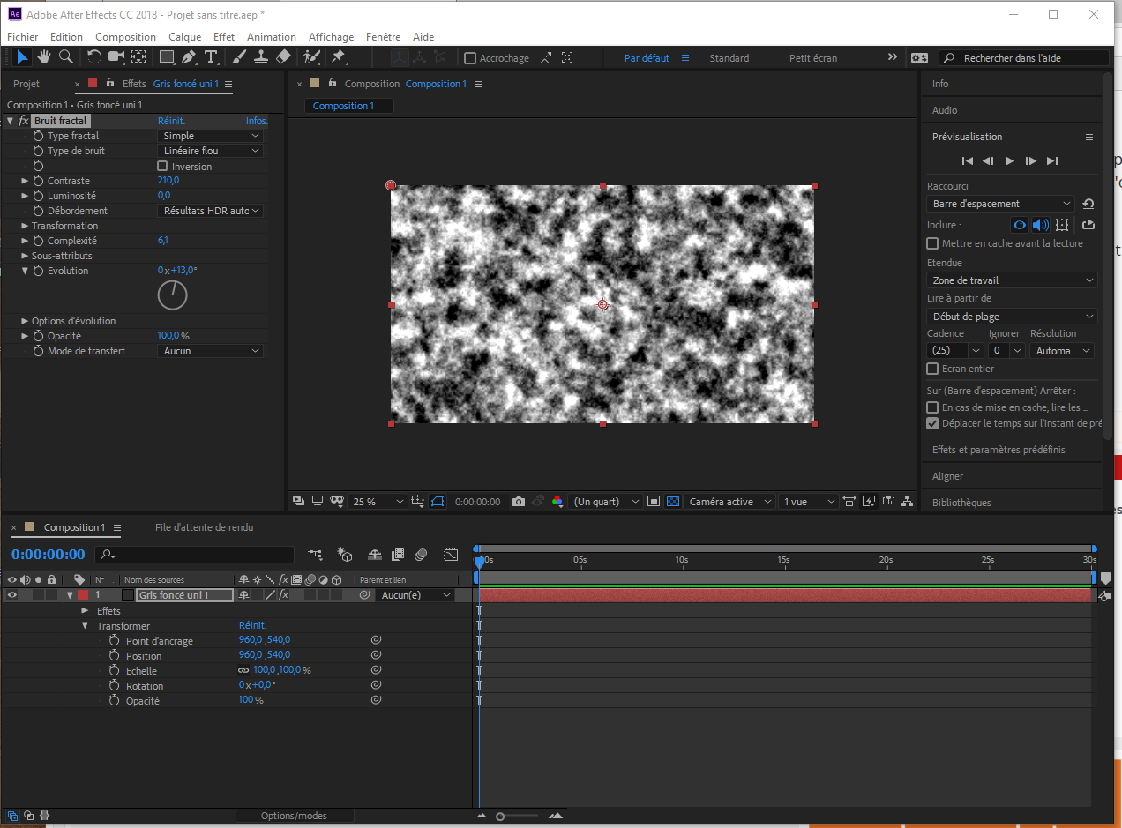
Task: Expand the Sous-attributs group
Action: [25, 256]
